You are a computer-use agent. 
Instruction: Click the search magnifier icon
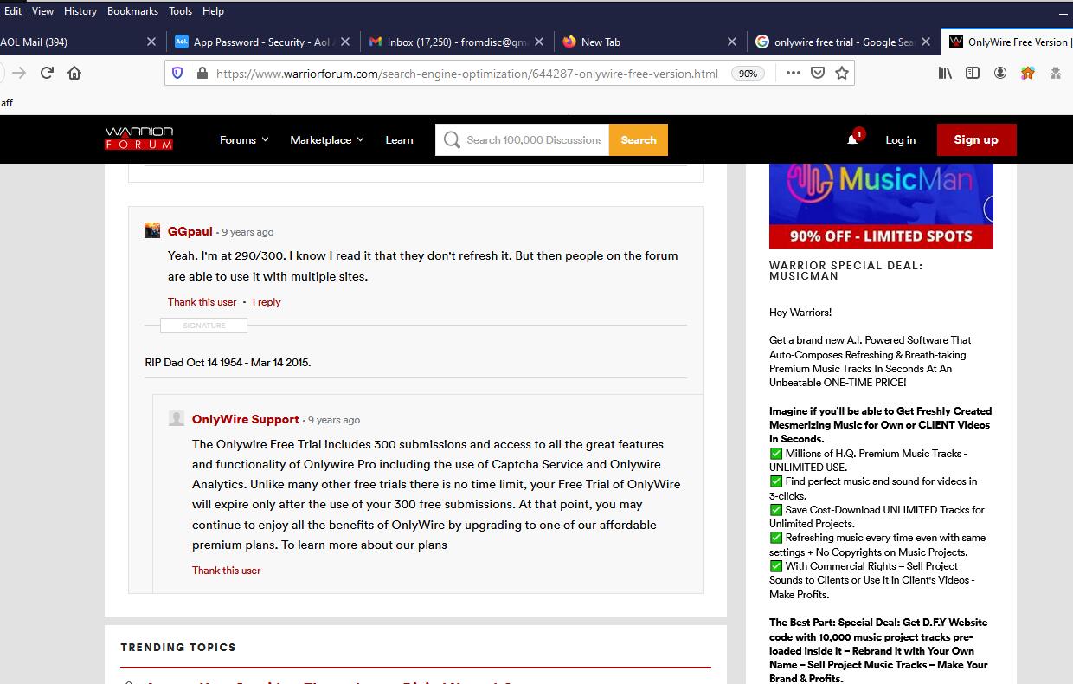click(x=452, y=140)
